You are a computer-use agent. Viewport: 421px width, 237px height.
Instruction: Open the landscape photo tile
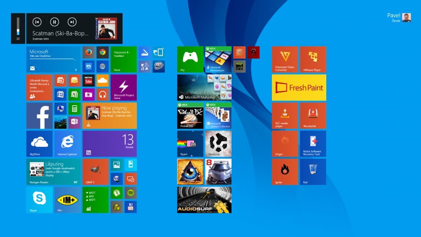(x=60, y=122)
